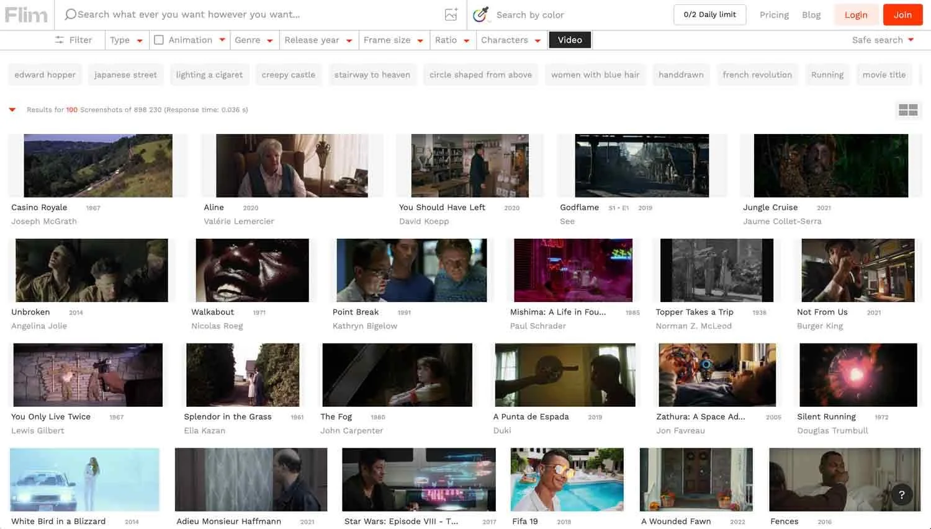
Task: Open the Fifa 19 thumbnail
Action: (567, 479)
